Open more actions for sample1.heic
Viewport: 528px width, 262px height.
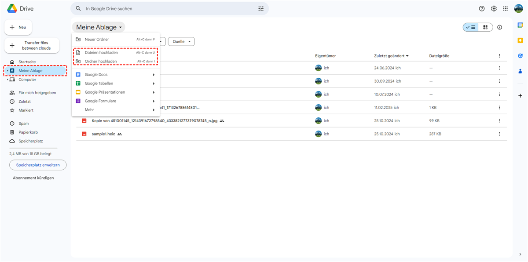(499, 134)
